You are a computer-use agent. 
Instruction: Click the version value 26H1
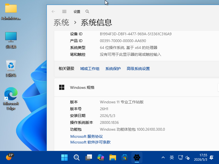pos(104,109)
